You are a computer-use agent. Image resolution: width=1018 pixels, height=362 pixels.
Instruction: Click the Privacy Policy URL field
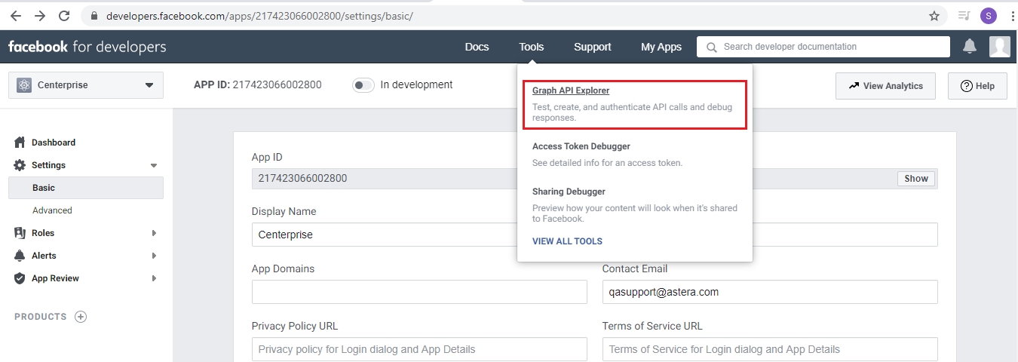coord(419,349)
